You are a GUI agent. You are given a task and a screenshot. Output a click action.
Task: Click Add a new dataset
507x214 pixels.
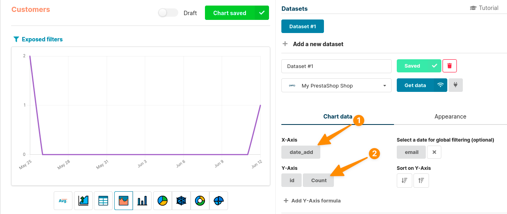318,44
